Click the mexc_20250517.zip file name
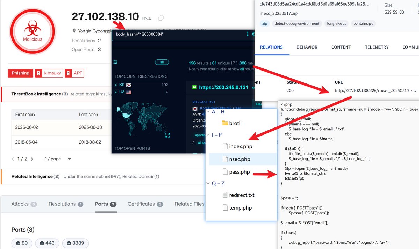419x249 pixels. 279,13
